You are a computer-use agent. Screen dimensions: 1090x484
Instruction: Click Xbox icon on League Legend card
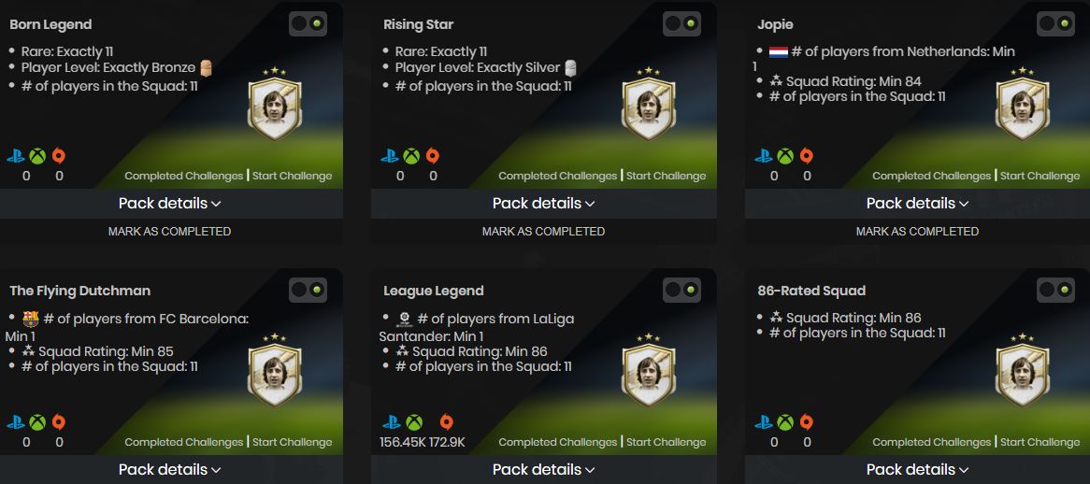tap(413, 422)
